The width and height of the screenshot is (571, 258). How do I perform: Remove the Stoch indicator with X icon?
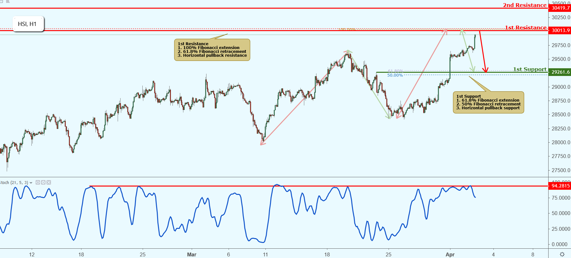pyautogui.click(x=49, y=182)
